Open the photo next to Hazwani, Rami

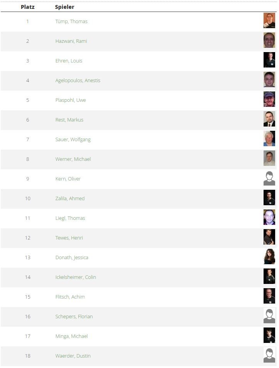269,41
